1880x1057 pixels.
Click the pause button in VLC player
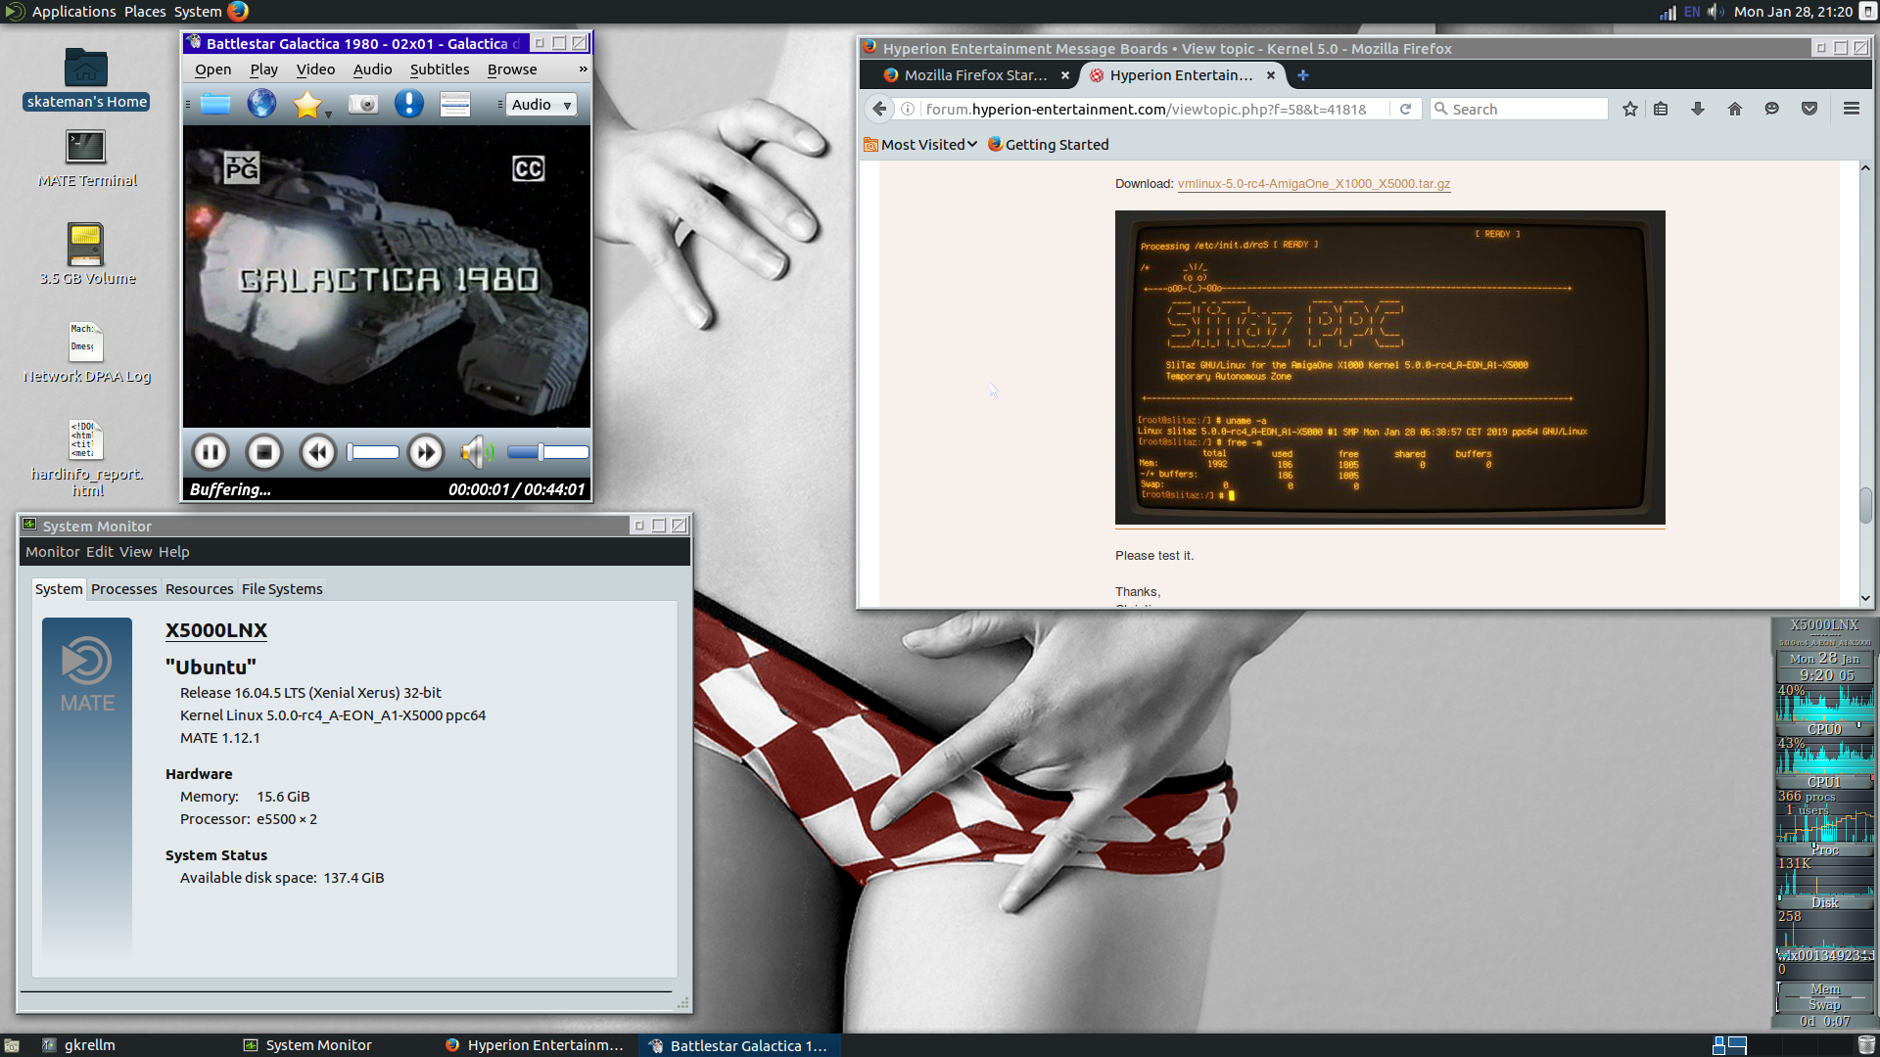pos(210,452)
